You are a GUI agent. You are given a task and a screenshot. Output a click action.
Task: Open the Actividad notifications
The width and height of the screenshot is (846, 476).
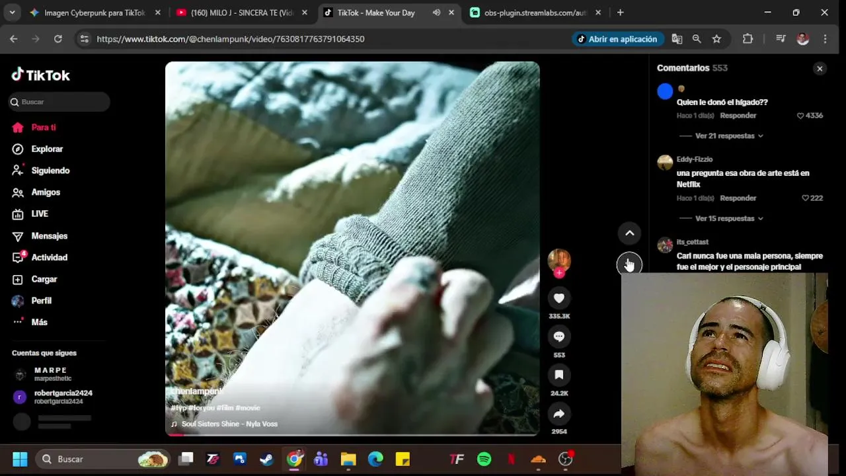point(40,258)
